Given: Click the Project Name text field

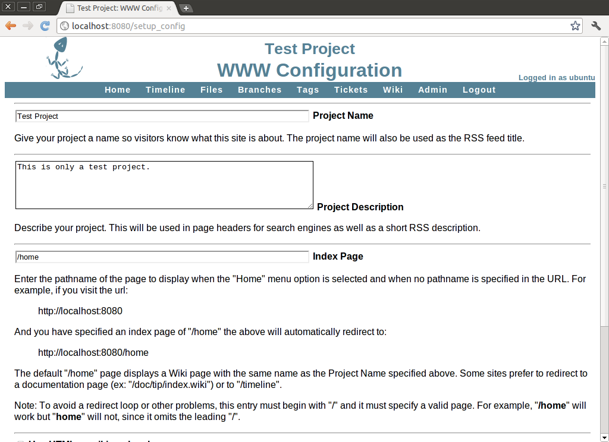Looking at the screenshot, I should click(162, 116).
